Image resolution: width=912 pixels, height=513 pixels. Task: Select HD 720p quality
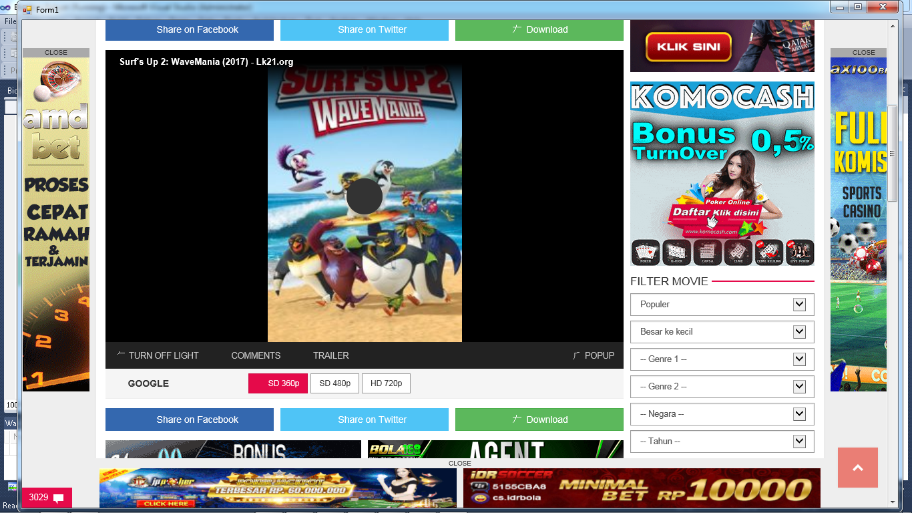pyautogui.click(x=386, y=383)
